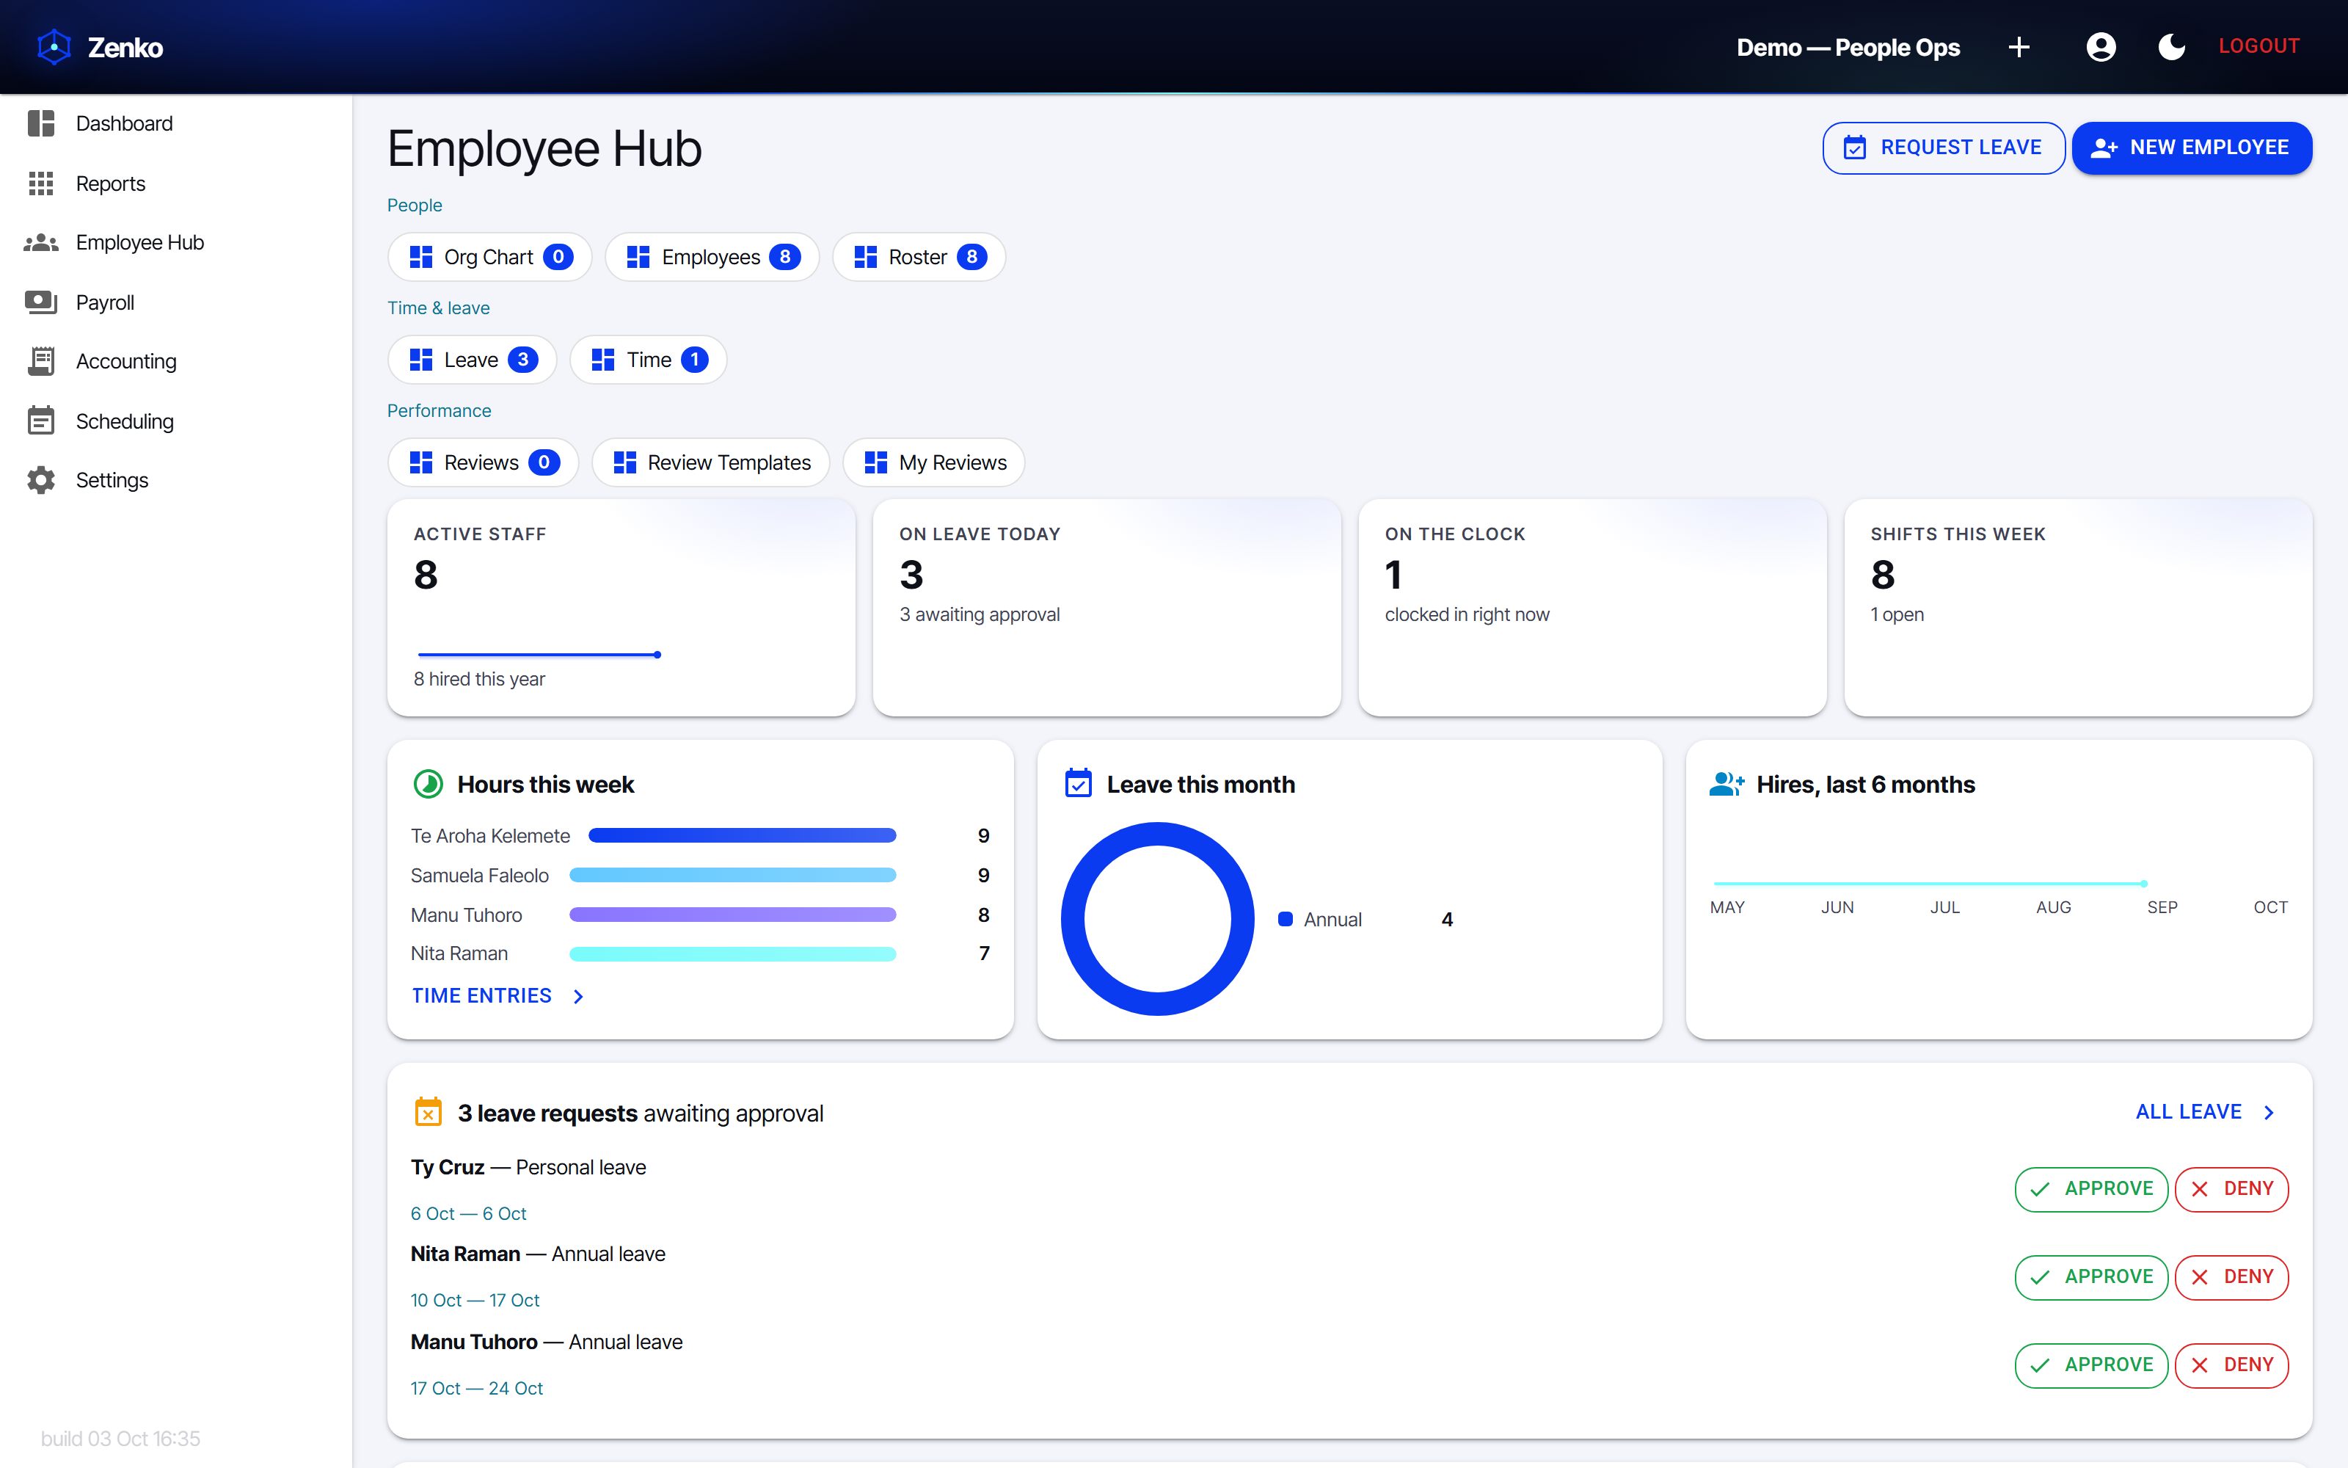
Task: Click the My Reviews chip icon
Action: [x=876, y=462]
